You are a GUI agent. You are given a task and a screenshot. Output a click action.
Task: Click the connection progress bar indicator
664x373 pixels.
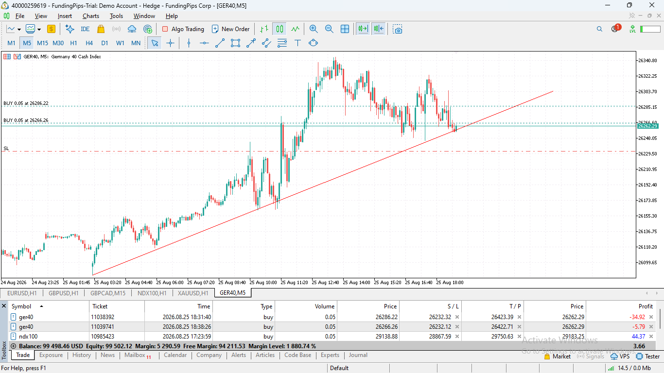[650, 29]
